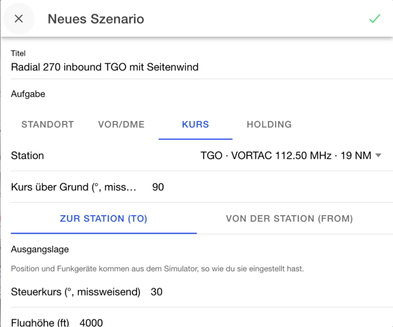
Task: Select VON DER STATION (FROM) tab
Action: click(290, 218)
